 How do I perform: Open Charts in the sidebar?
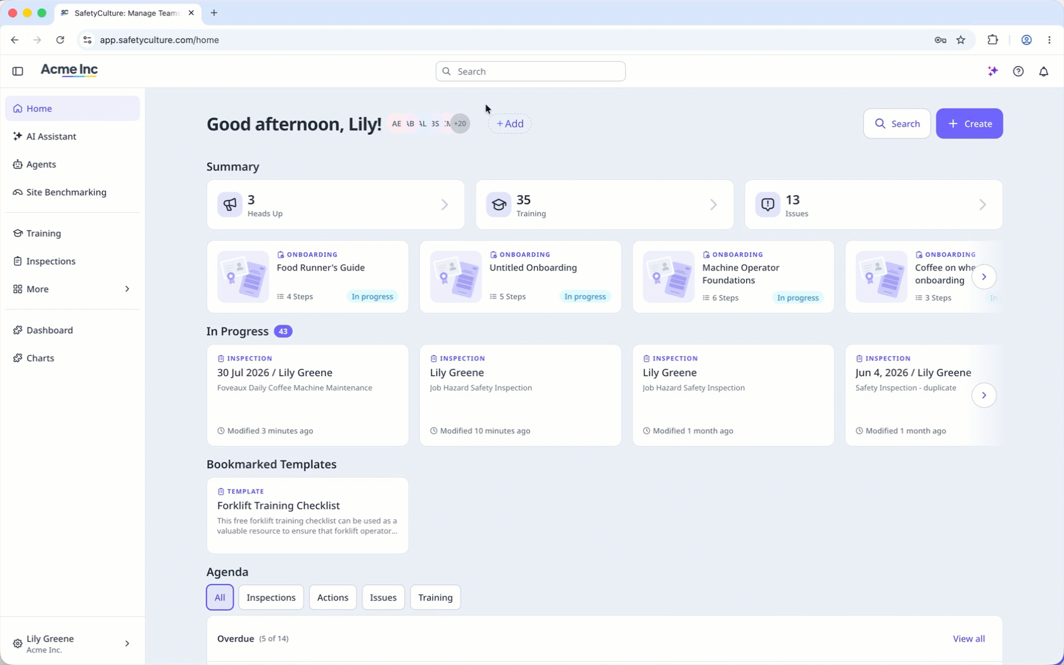(72, 358)
